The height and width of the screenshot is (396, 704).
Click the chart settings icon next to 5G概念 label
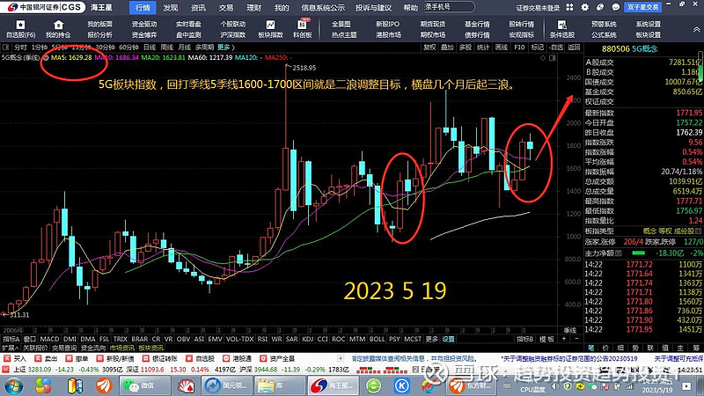point(46,57)
